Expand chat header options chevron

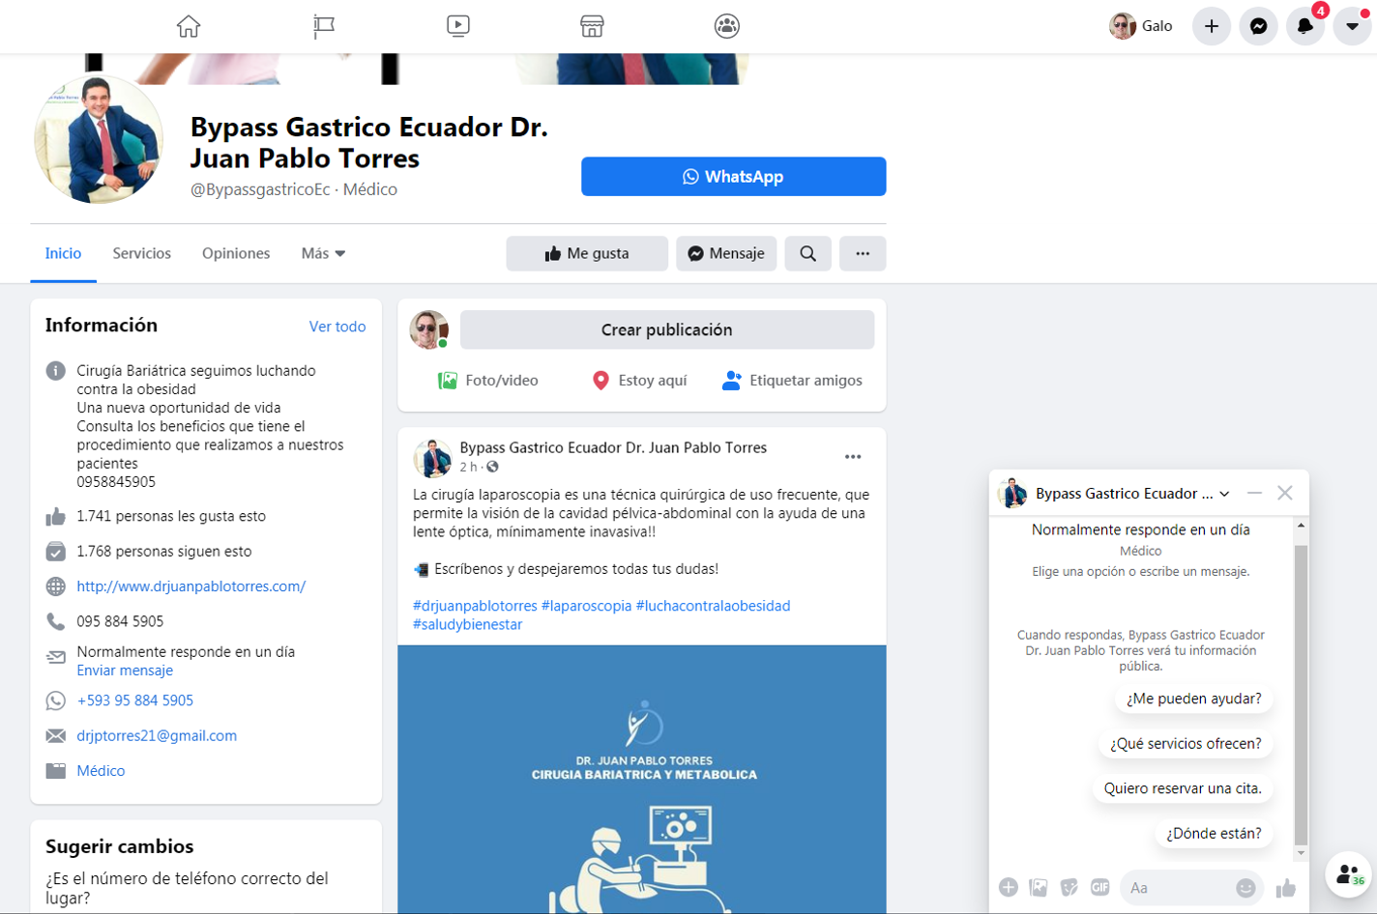click(1225, 494)
